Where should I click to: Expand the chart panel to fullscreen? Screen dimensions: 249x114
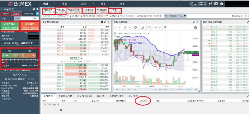[194, 22]
